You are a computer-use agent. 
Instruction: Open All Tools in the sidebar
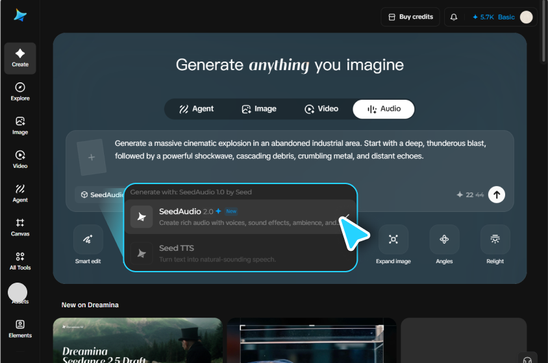click(x=20, y=261)
